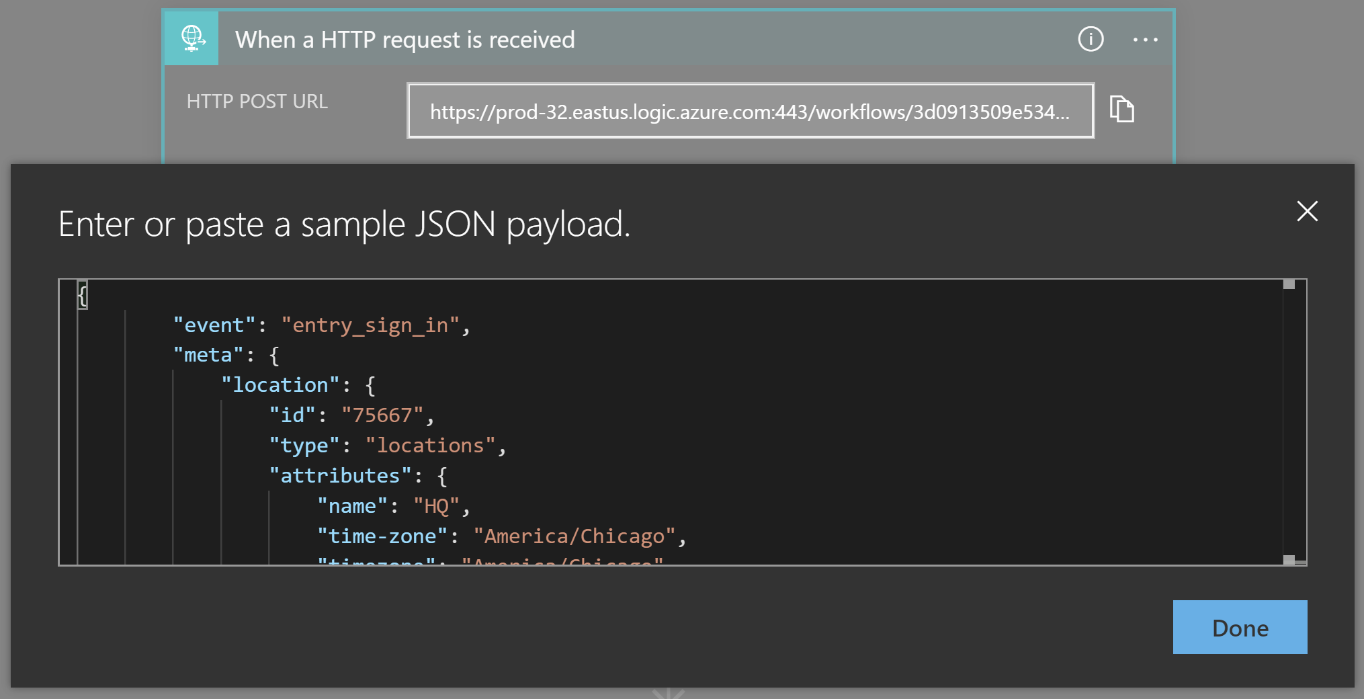Close the sample JSON payload dialog
Screen dimensions: 1364x699
tap(1306, 212)
